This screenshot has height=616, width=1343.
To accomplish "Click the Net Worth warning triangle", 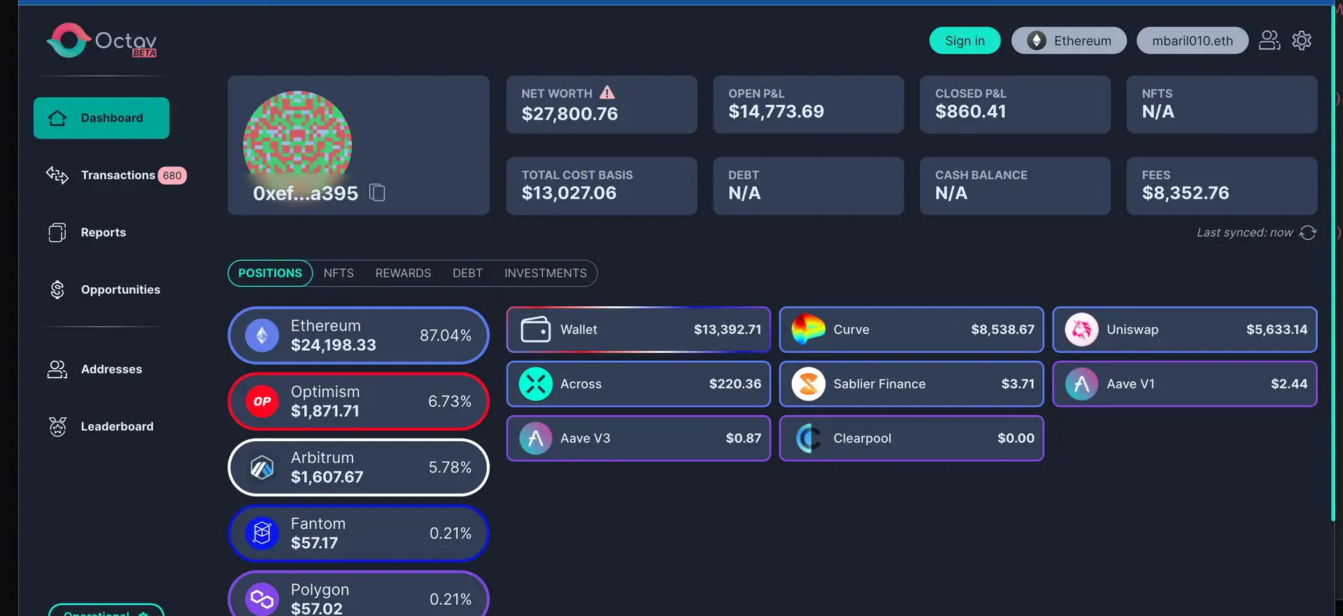I will 607,92.
